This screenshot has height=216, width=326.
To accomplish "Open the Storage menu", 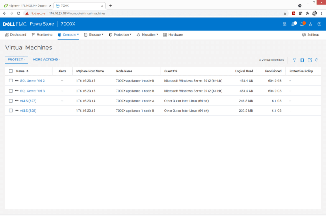I will pyautogui.click(x=94, y=35).
